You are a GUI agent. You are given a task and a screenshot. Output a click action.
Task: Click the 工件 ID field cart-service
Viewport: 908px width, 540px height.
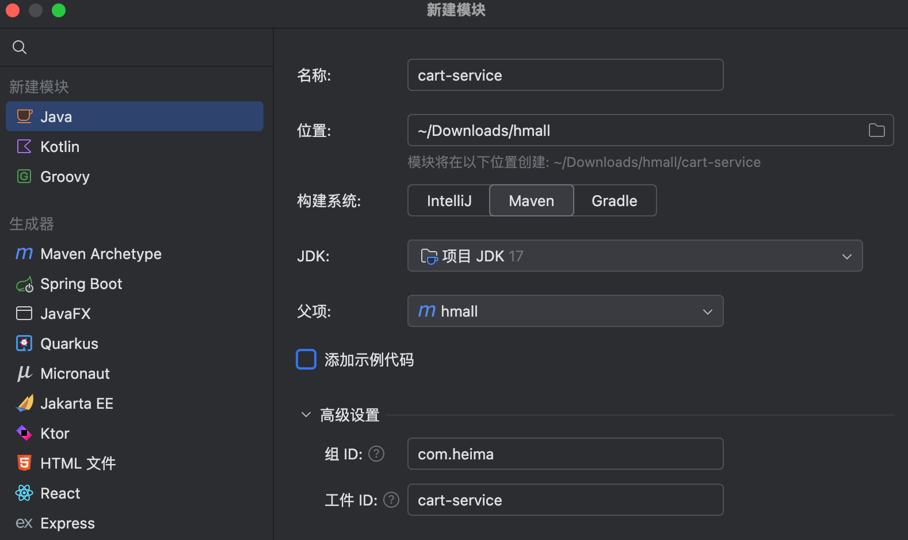[565, 500]
